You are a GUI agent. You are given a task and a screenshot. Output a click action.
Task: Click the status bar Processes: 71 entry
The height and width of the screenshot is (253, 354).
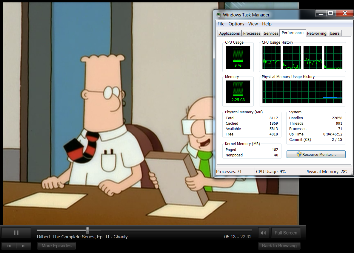(x=229, y=172)
